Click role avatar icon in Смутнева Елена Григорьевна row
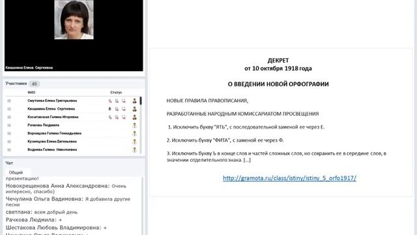This screenshot has height=235, width=417. [135, 101]
